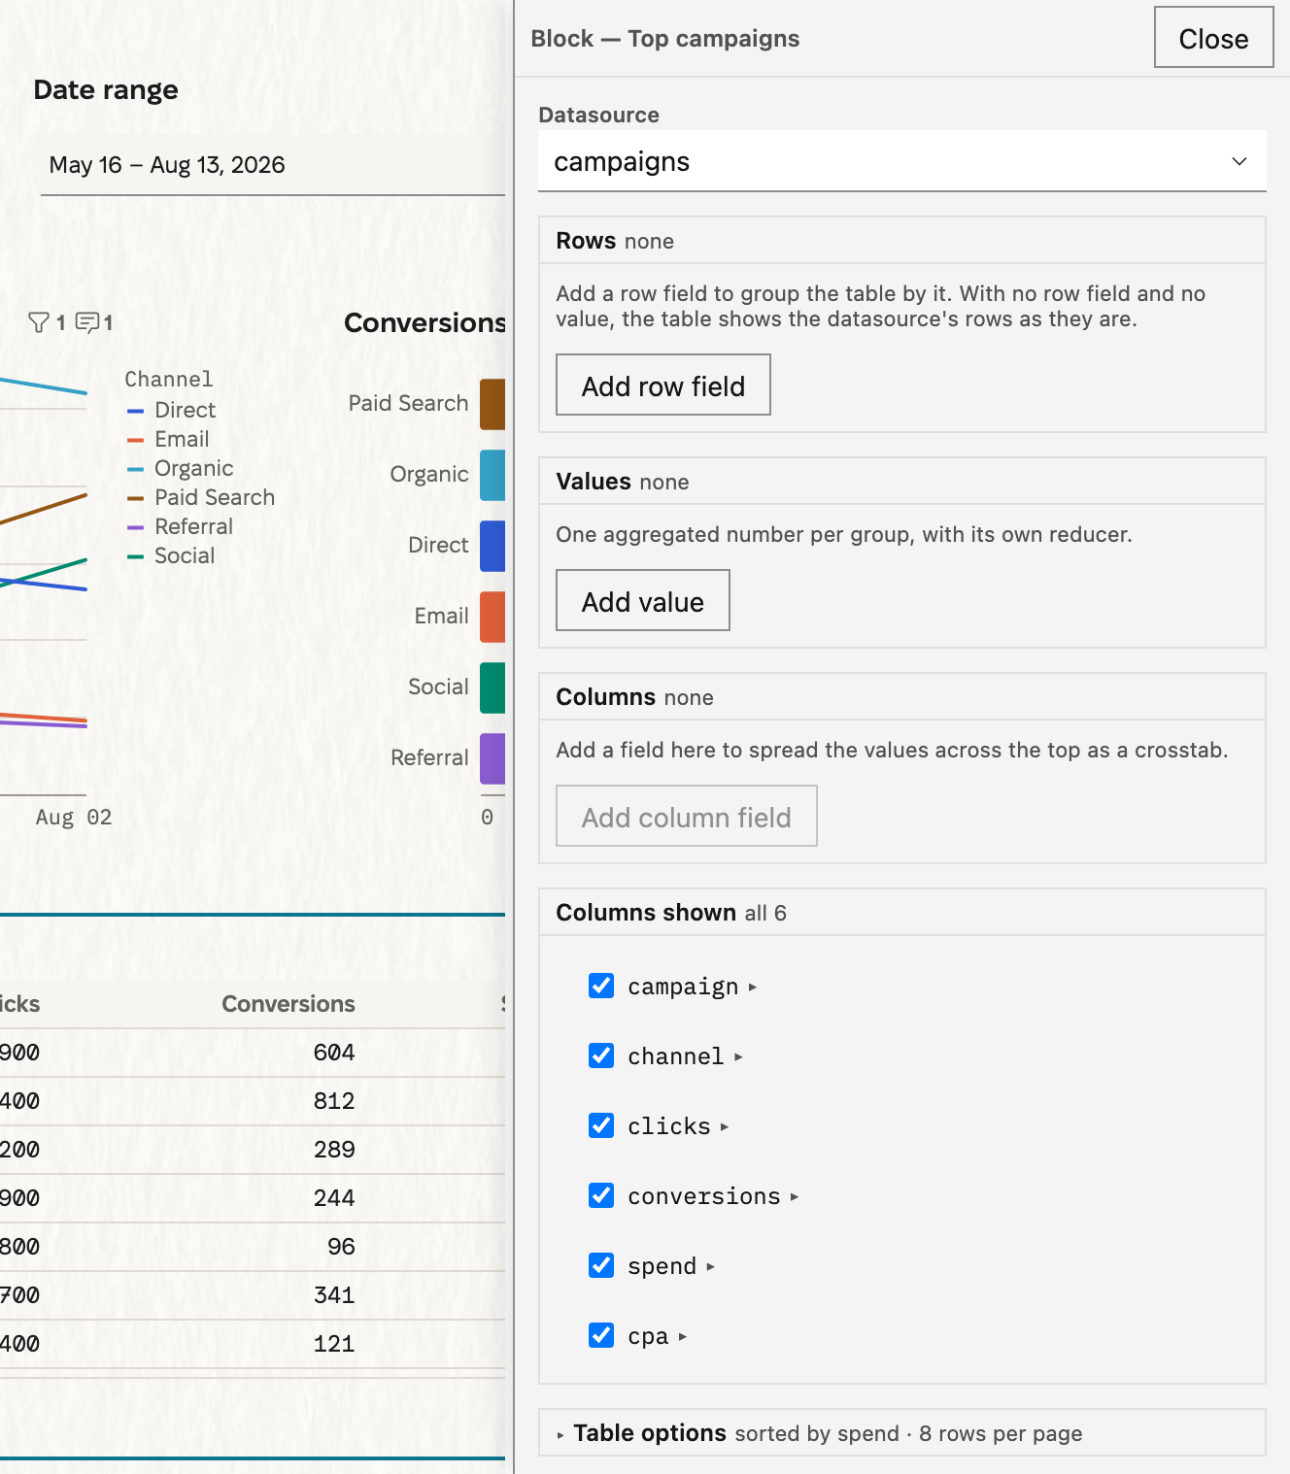Close the Top campaigns block panel

(1214, 37)
